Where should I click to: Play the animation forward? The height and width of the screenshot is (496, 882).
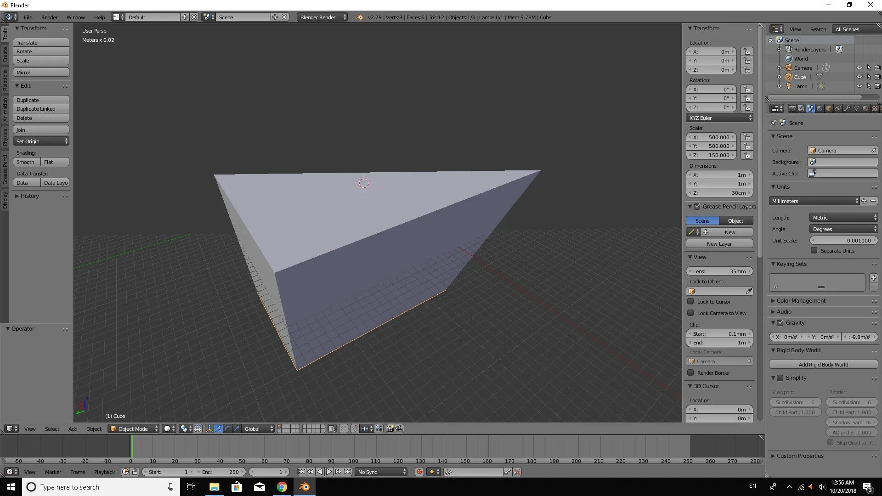coord(329,472)
